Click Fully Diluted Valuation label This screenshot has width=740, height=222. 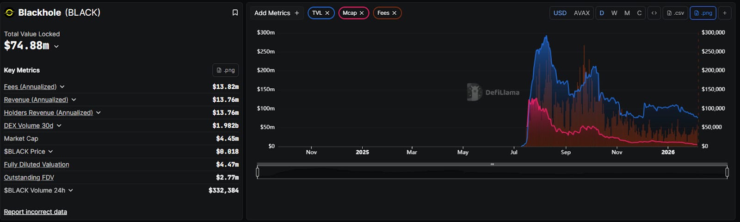pyautogui.click(x=37, y=165)
